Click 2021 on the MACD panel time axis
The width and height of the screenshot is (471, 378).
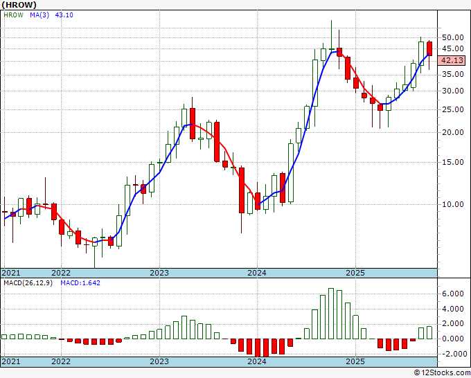[12, 361]
